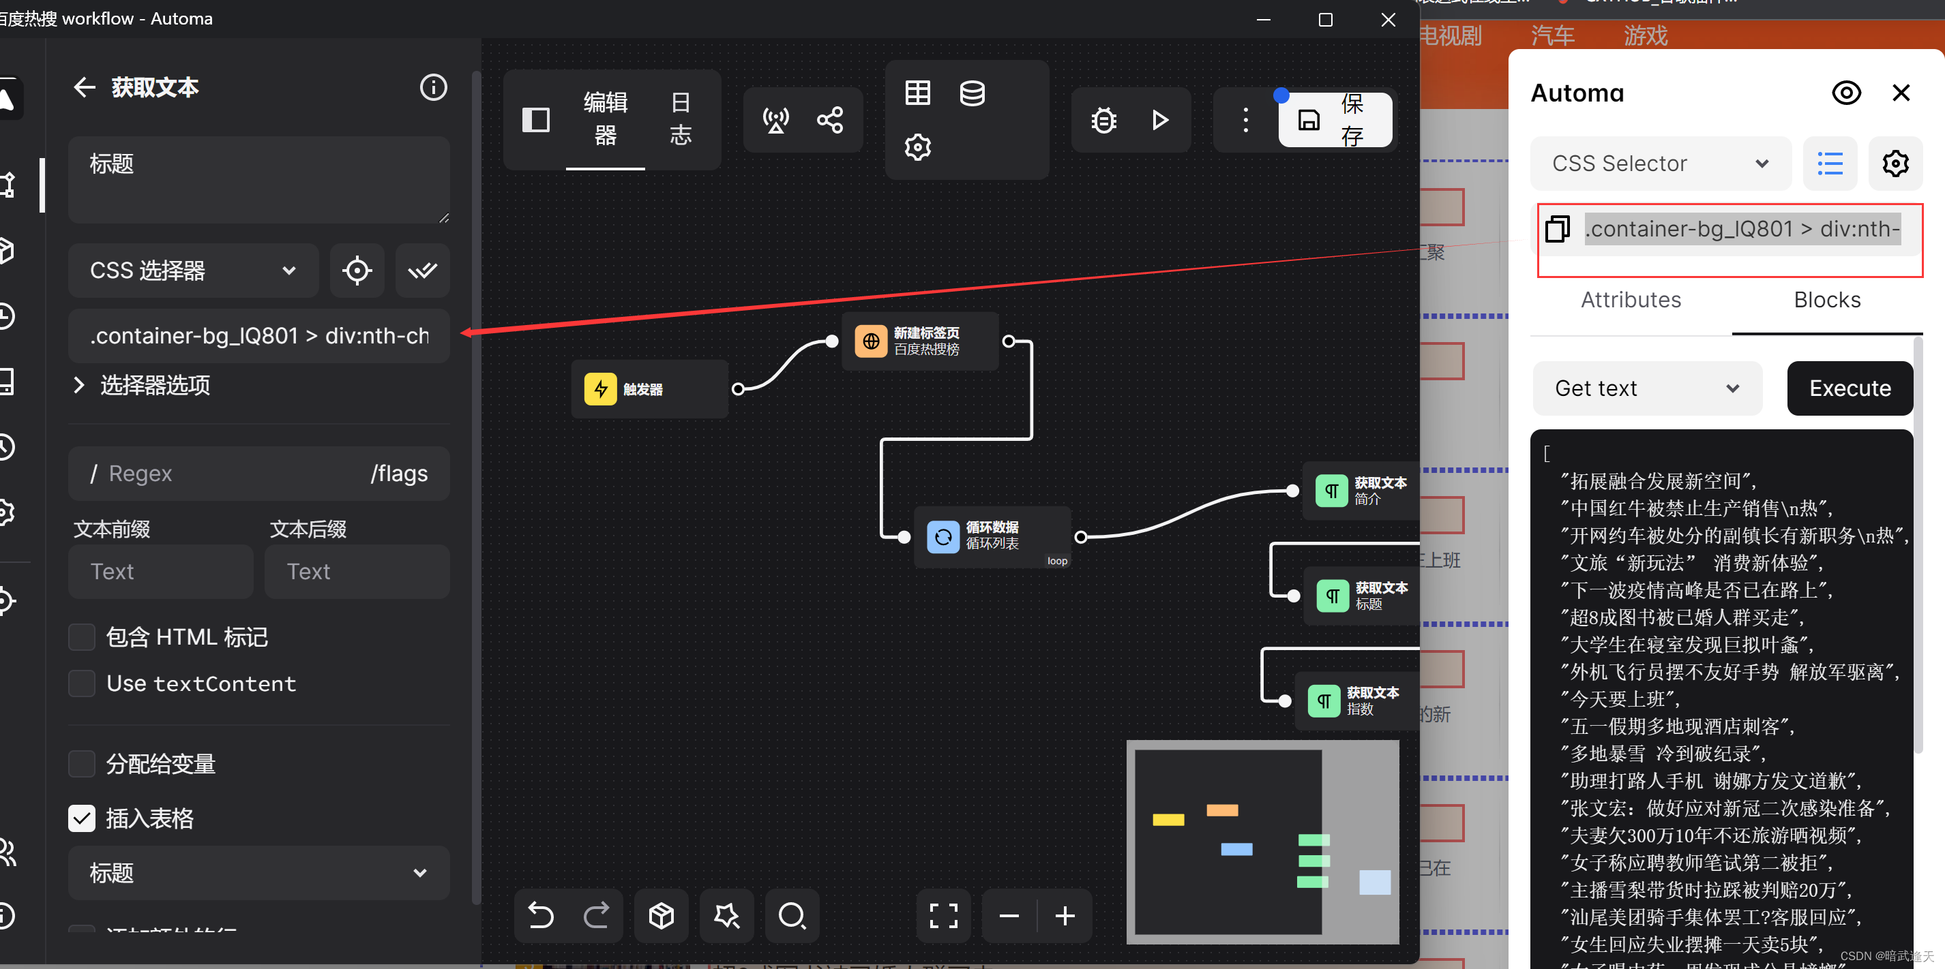
Task: Open 汽车 category in the browser page
Action: pyautogui.click(x=1552, y=35)
